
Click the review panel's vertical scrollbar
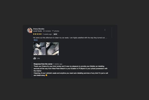[x=112, y=32]
